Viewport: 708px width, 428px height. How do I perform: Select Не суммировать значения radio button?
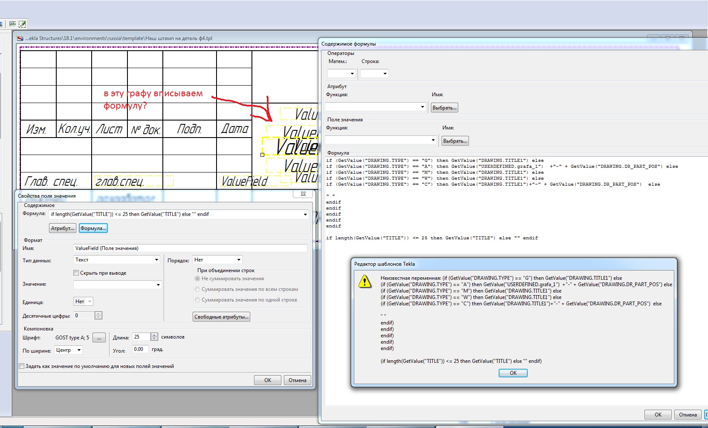pyautogui.click(x=197, y=279)
